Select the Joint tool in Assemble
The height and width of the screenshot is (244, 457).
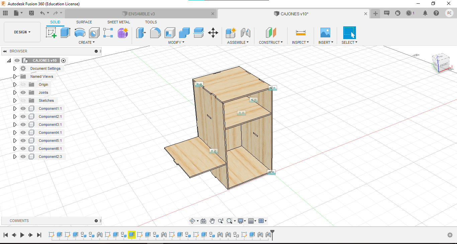(246, 33)
